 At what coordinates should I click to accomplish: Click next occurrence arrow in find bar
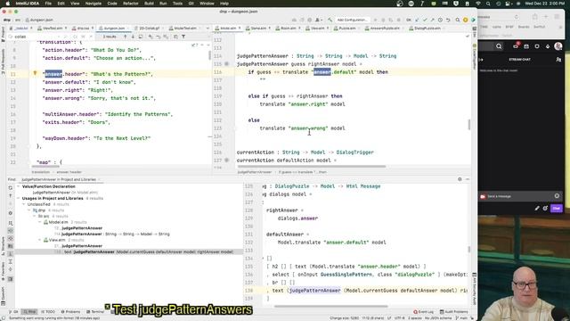coord(133,37)
